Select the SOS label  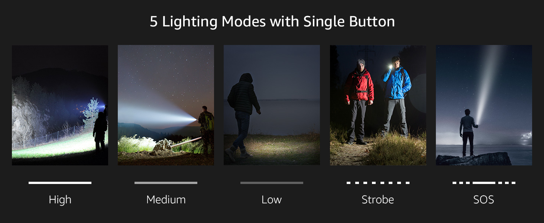tap(484, 200)
